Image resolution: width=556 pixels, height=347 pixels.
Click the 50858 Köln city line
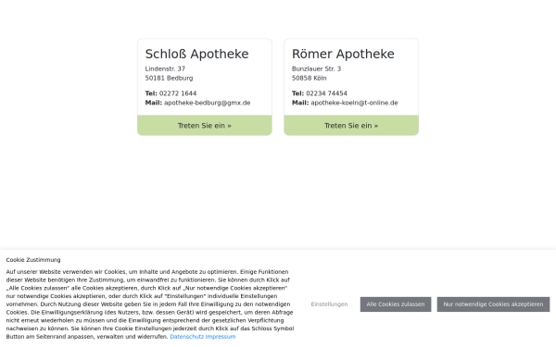pos(310,78)
